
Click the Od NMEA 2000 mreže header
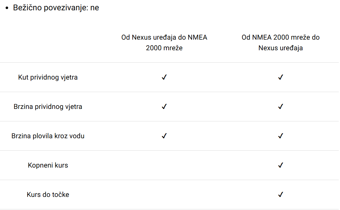pos(280,43)
